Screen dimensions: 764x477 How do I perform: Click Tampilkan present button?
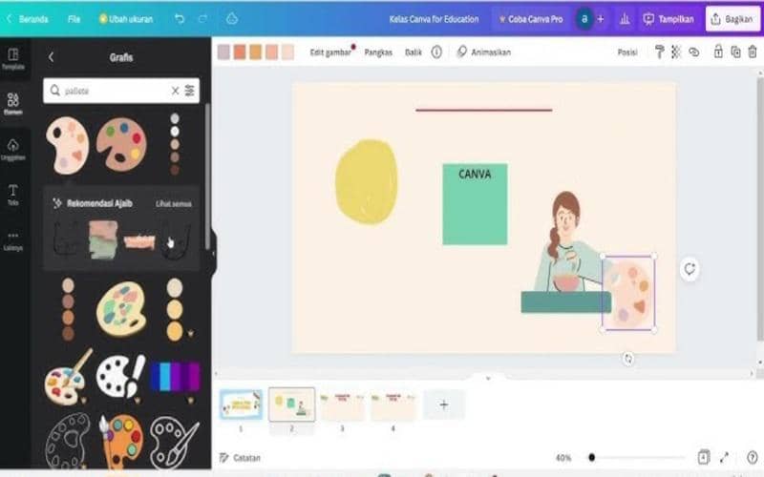pyautogui.click(x=668, y=19)
